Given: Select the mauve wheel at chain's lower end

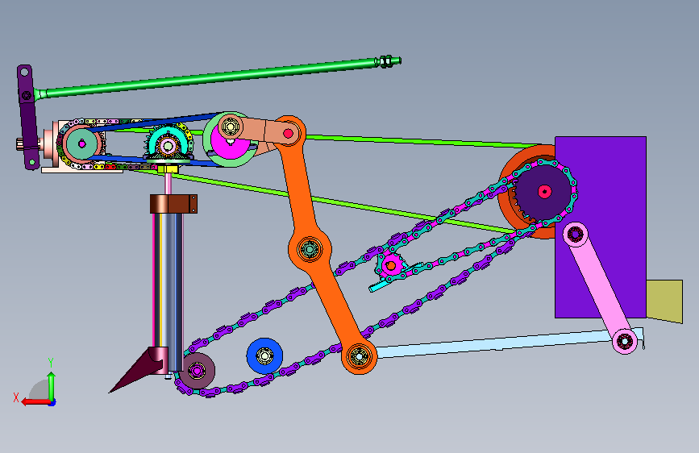Looking at the screenshot, I should [197, 371].
